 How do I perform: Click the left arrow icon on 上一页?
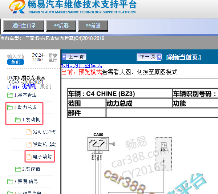tap(64, 57)
